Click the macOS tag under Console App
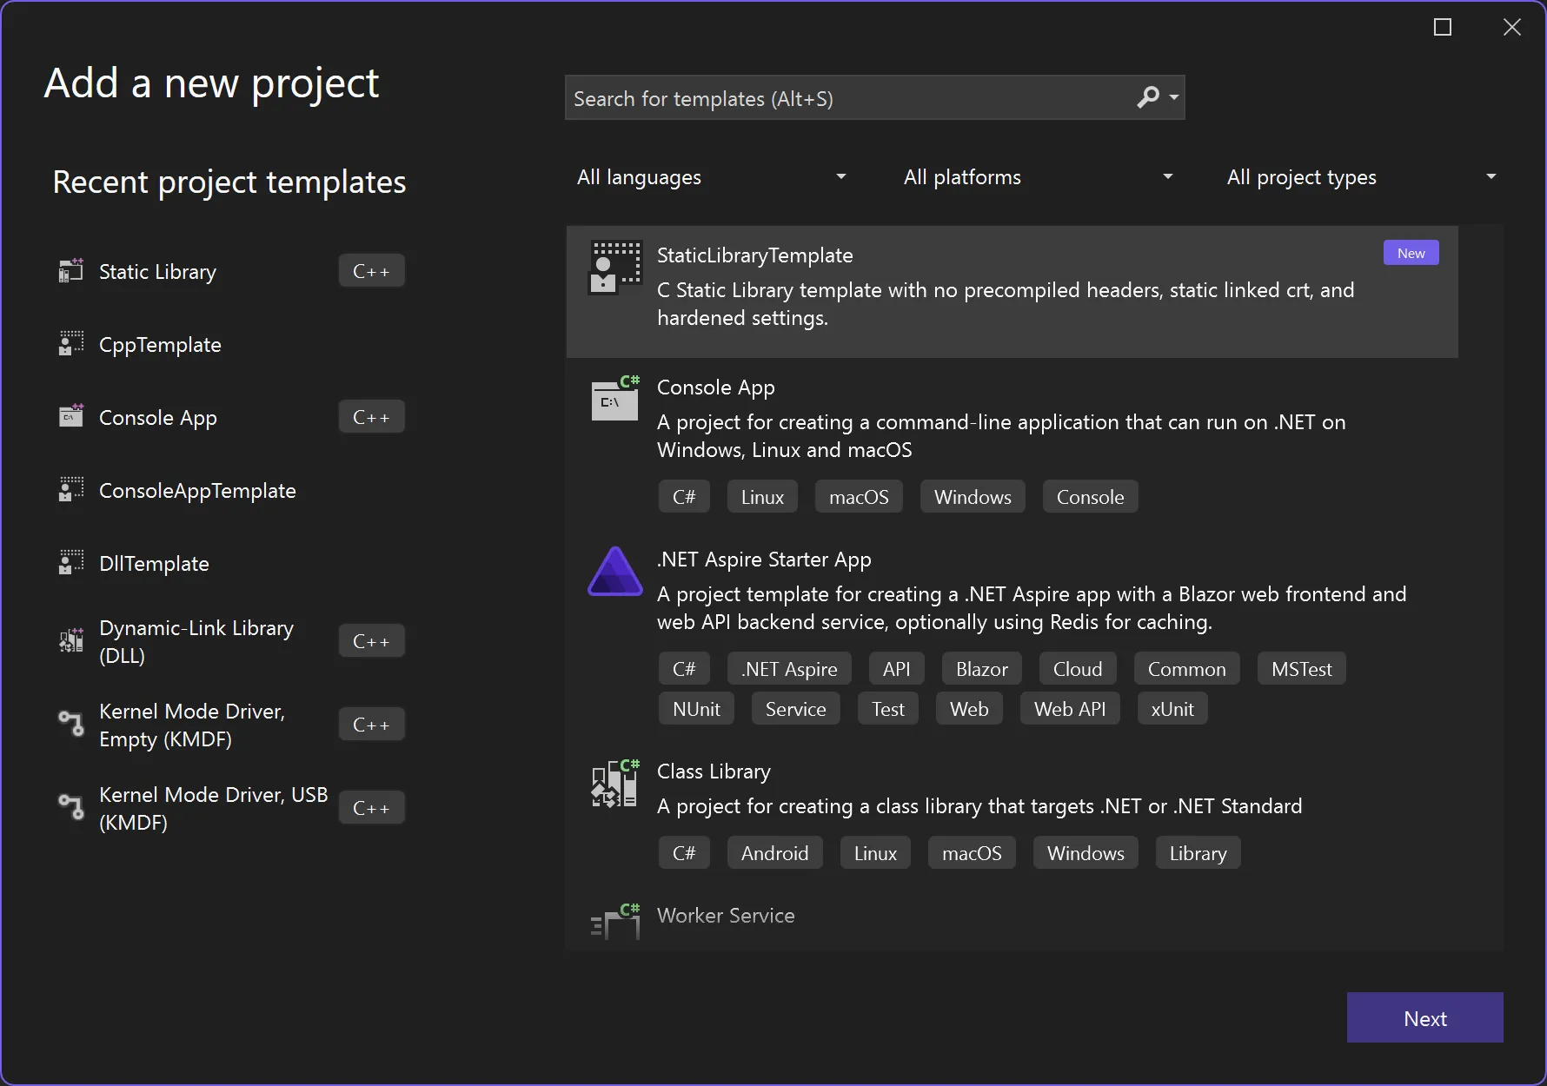The width and height of the screenshot is (1547, 1086). tap(859, 497)
